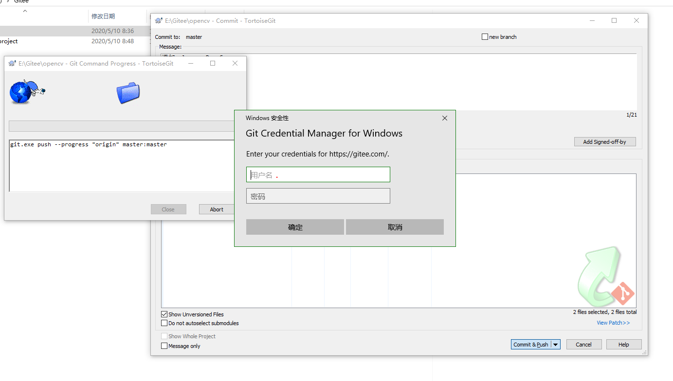
Task: Click the "1/21" message position indicator
Action: [x=632, y=115]
